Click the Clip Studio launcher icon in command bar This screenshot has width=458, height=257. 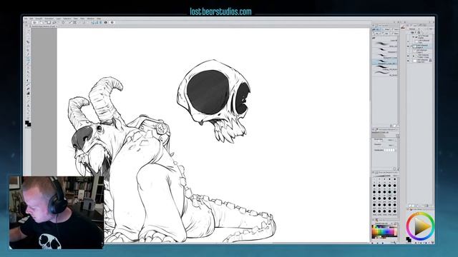point(34,22)
